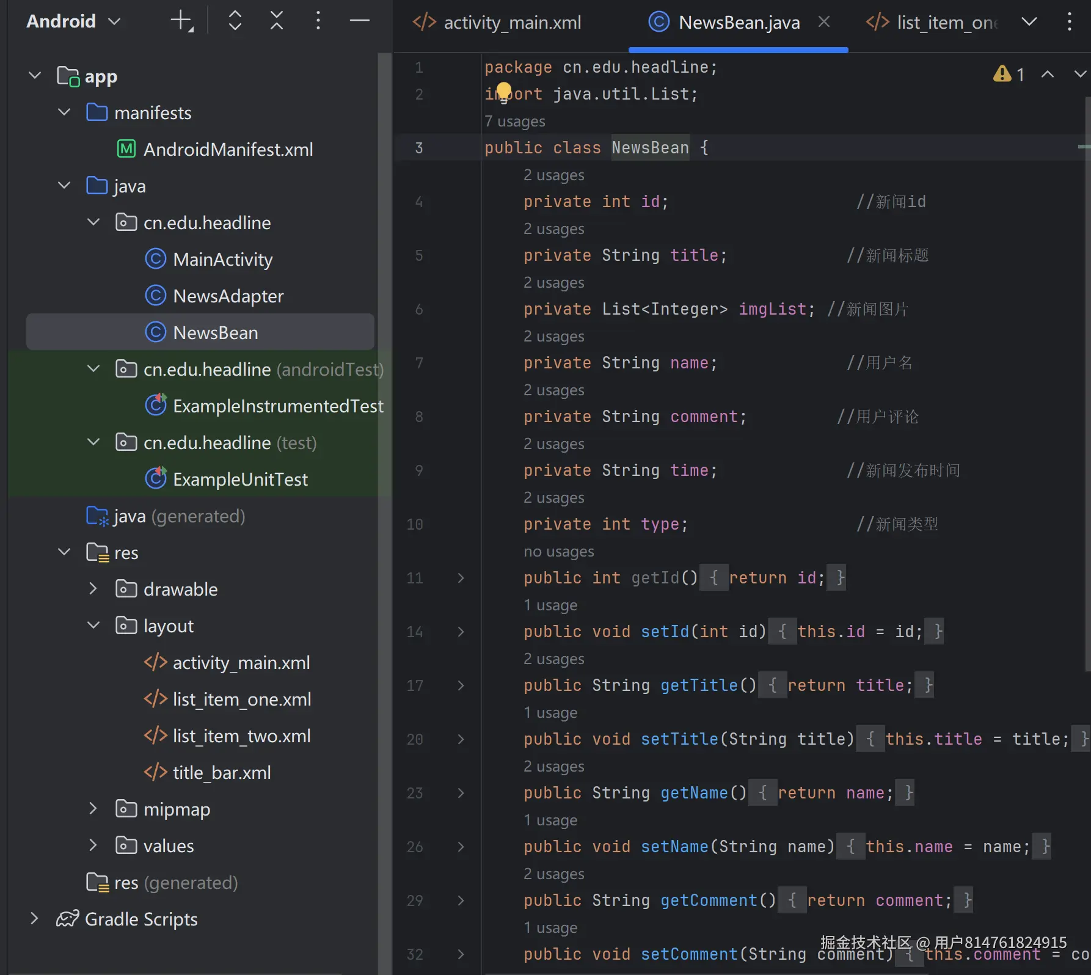Viewport: 1091px width, 975px height.
Task: Click the '7 usages' hint above NewsBean
Action: coord(515,121)
